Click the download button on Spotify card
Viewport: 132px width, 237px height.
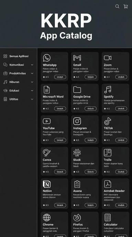click(121, 109)
